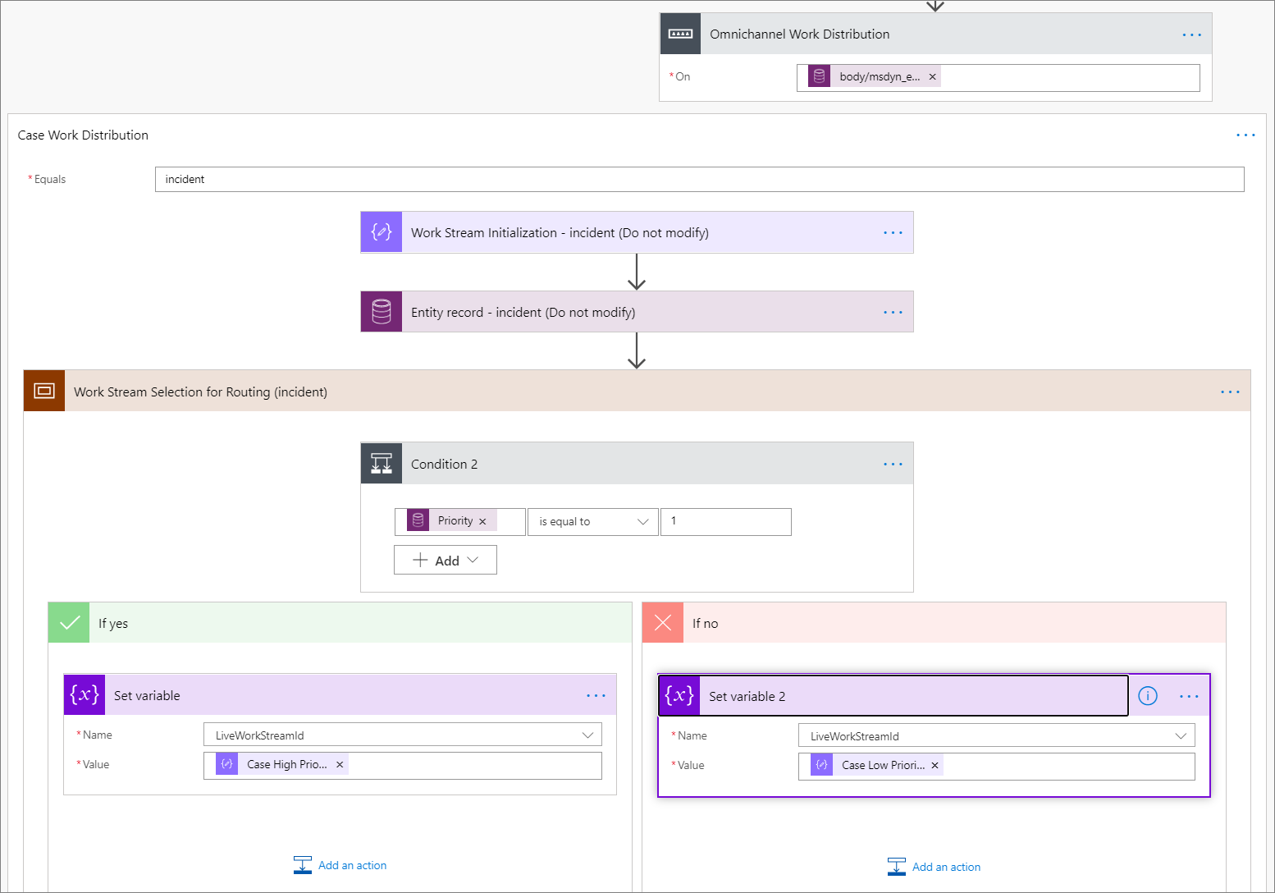Open Omnichannel Work Distribution ellipsis menu
The width and height of the screenshot is (1275, 893).
(1191, 34)
